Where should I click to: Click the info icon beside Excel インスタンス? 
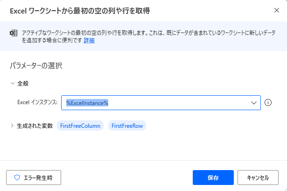tap(268, 103)
